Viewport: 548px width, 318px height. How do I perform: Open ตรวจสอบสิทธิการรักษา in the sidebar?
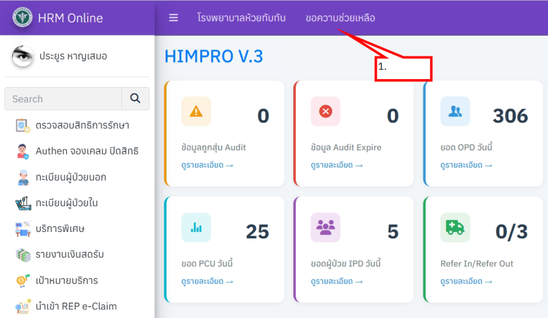[82, 126]
